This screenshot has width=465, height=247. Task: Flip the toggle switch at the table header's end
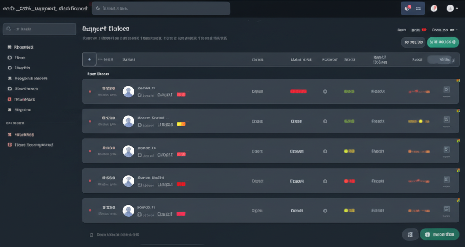pyautogui.click(x=440, y=59)
